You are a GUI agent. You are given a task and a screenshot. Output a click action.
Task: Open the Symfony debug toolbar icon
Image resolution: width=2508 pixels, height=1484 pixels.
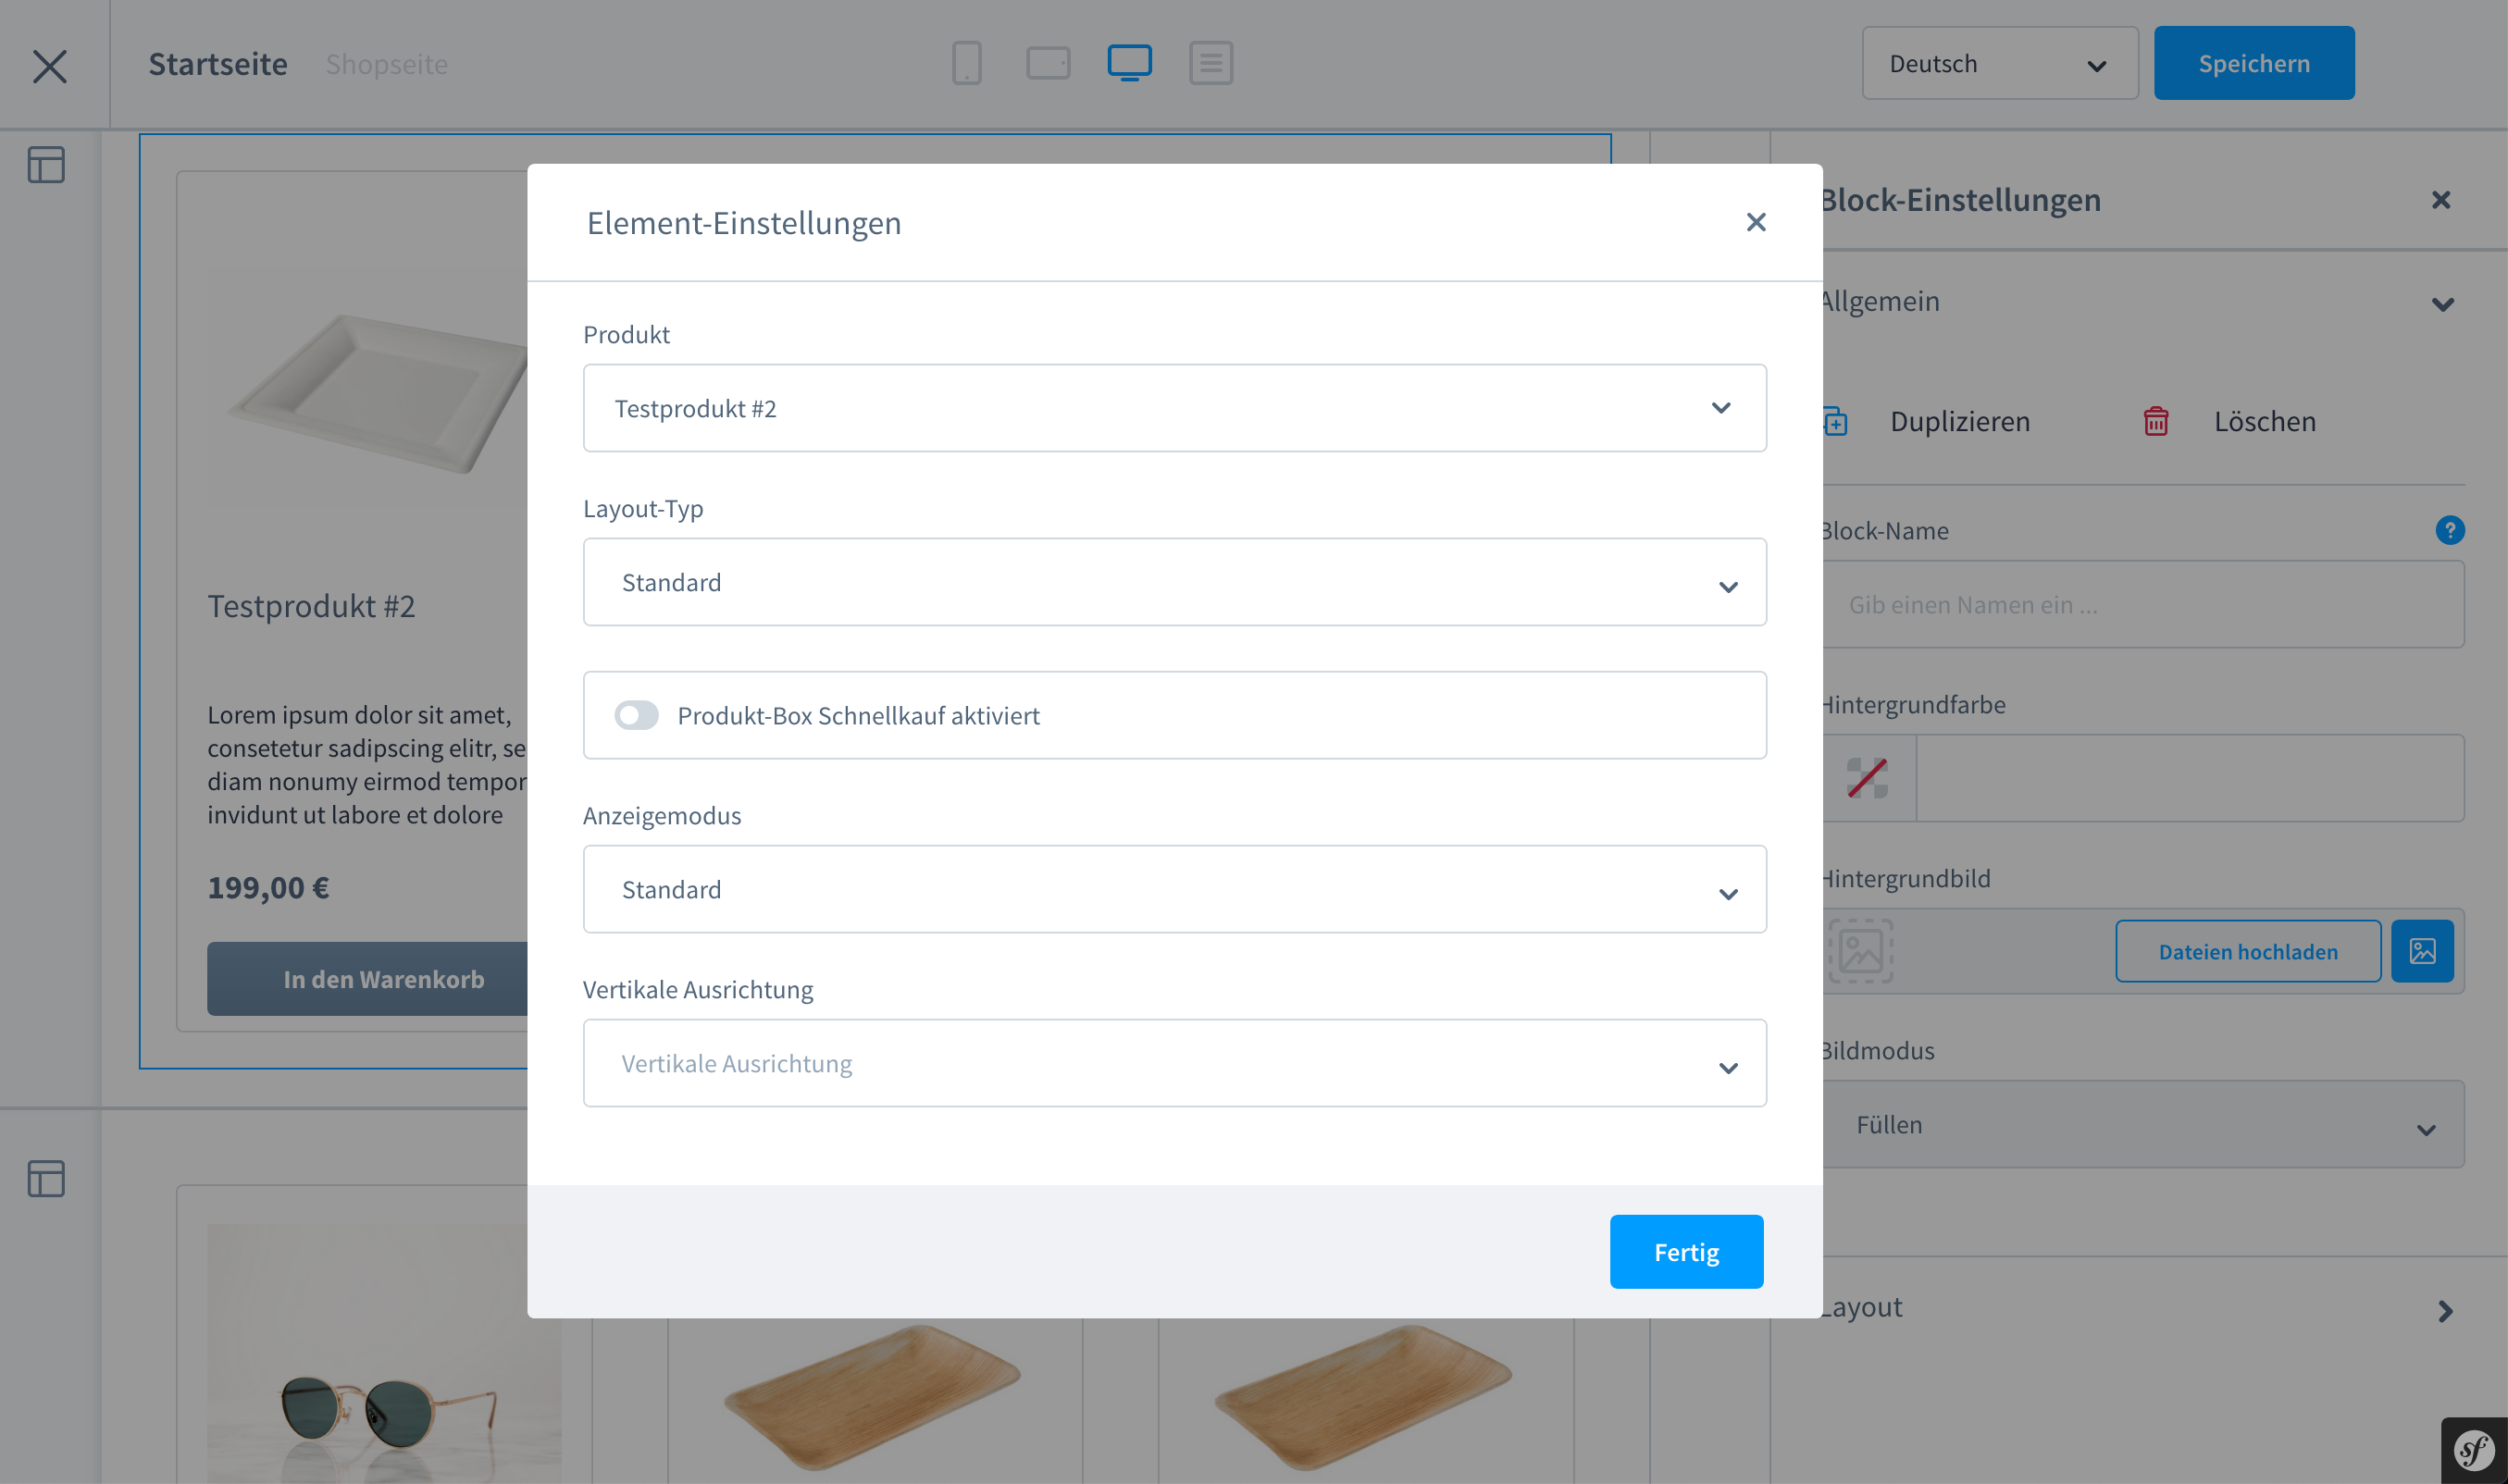[x=2473, y=1450]
